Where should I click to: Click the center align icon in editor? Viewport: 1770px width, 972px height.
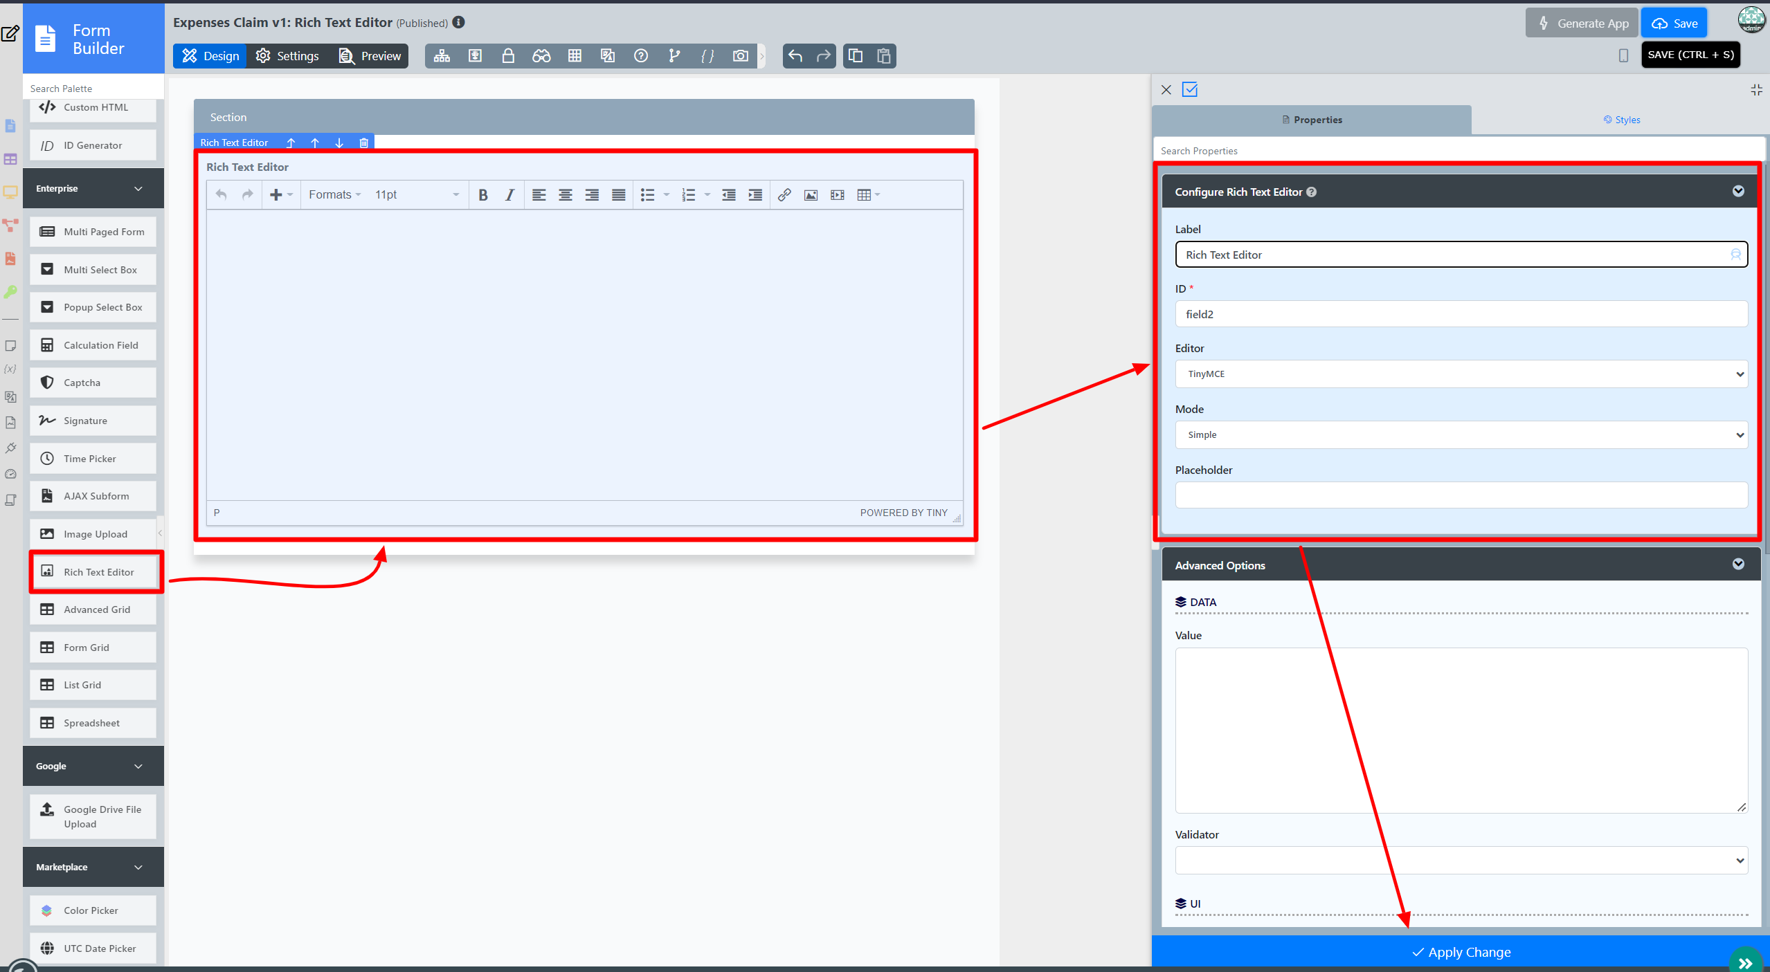click(565, 195)
